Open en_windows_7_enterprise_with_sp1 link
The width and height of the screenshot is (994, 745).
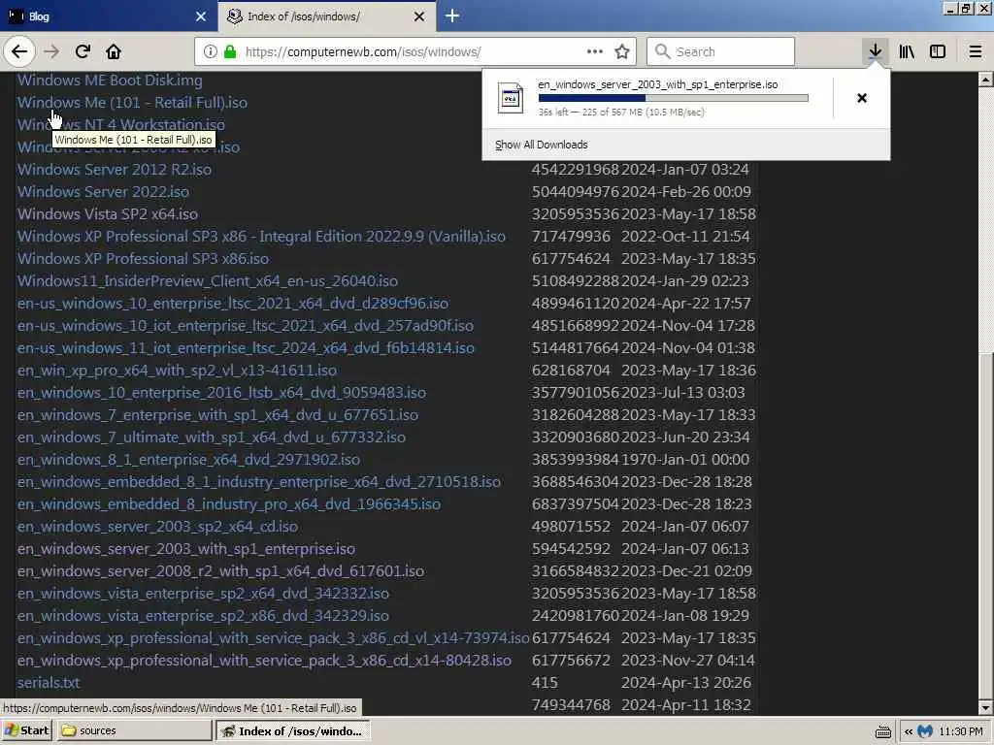(217, 415)
